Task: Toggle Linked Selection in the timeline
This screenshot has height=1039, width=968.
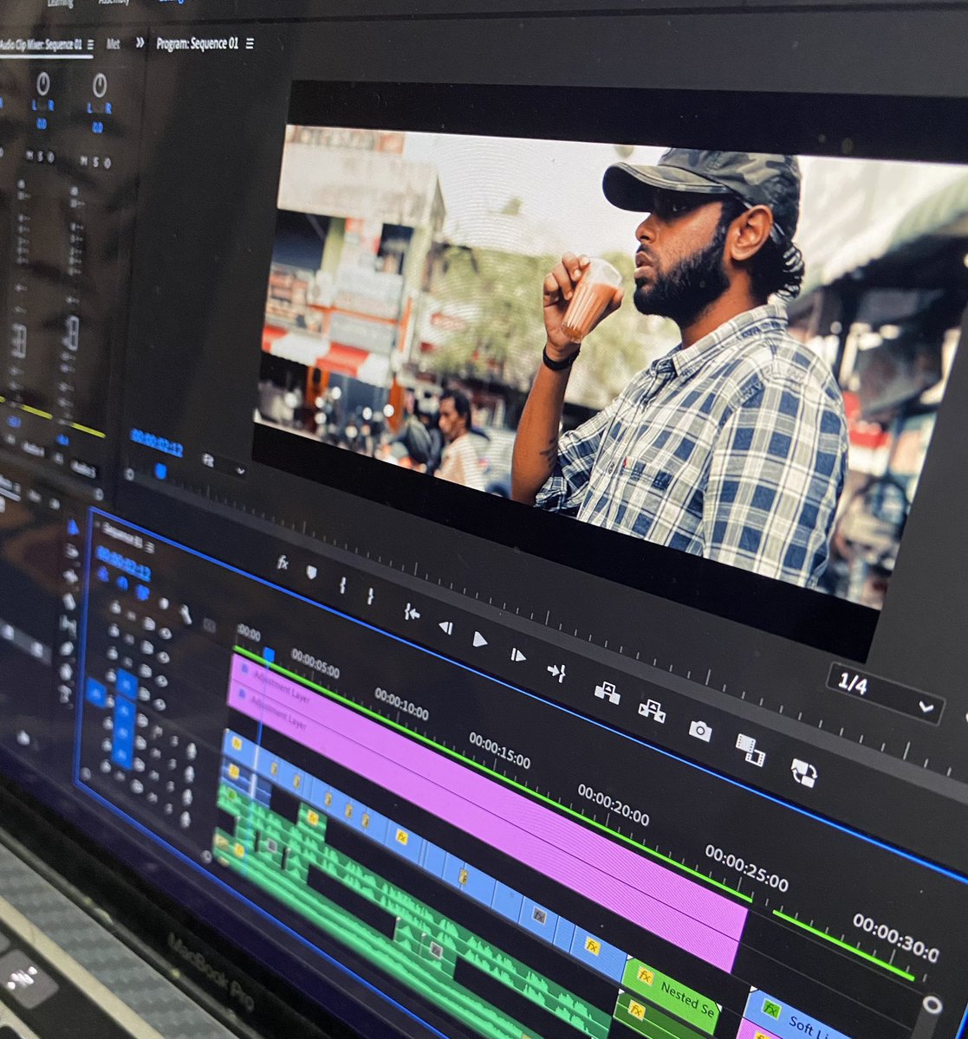Action: pos(142,592)
